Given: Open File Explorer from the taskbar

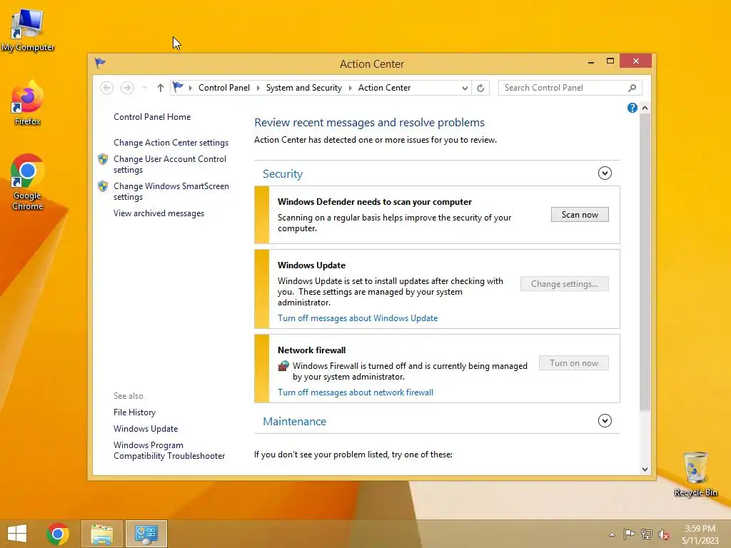Looking at the screenshot, I should (102, 534).
